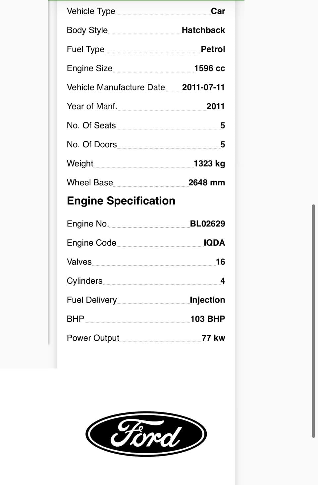Screen dimensions: 318x485
Task: Select the 'Year of Manf.' label
Action: point(92,106)
